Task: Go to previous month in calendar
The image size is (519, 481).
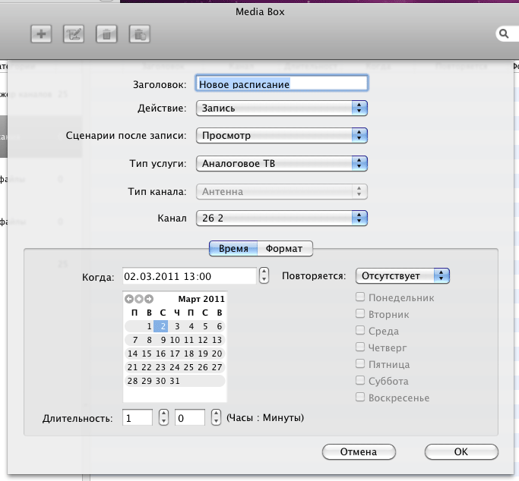Action: [129, 299]
